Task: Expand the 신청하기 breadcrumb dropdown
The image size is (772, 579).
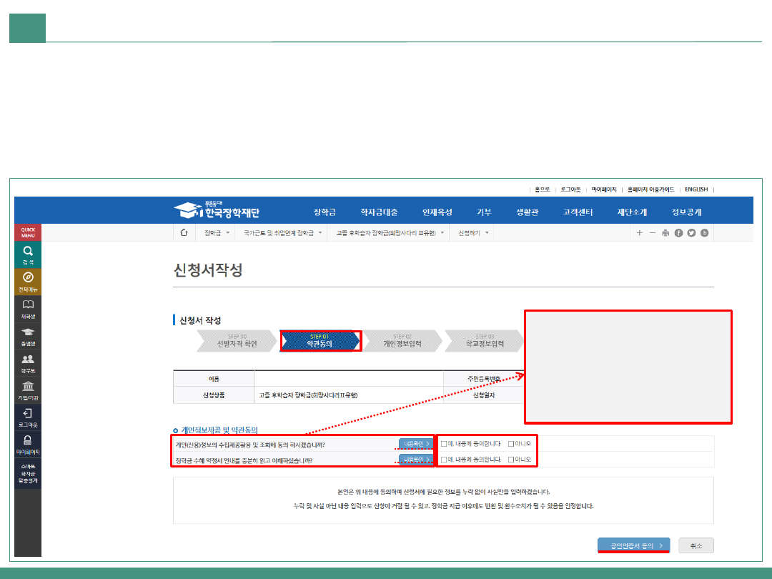Action: coord(487,233)
